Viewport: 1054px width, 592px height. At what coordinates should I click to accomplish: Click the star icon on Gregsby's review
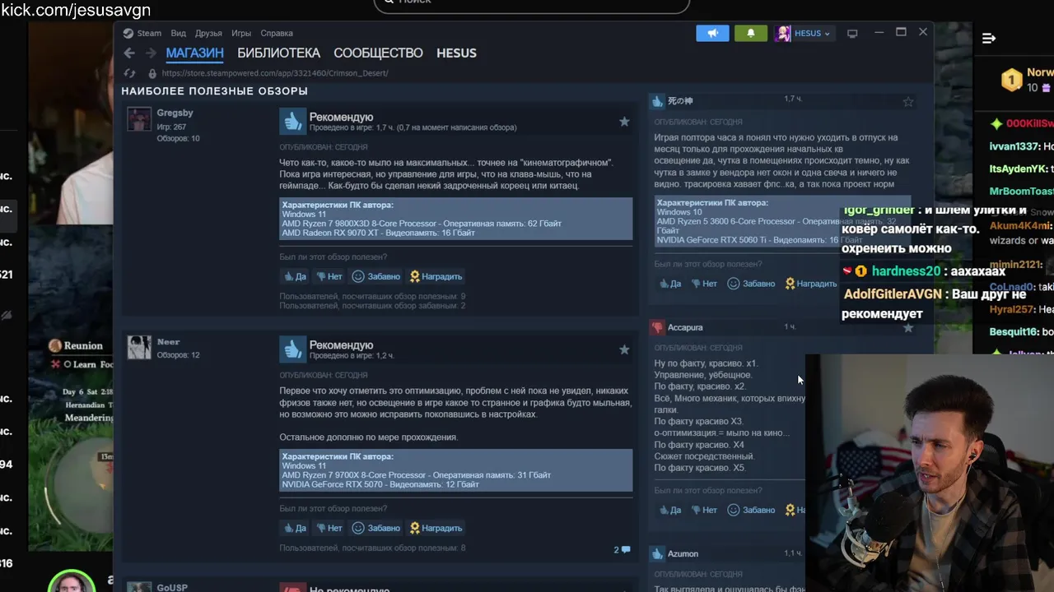(x=624, y=122)
